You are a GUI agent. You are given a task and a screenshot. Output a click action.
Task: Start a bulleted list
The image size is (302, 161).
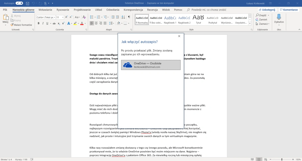tap(92, 17)
